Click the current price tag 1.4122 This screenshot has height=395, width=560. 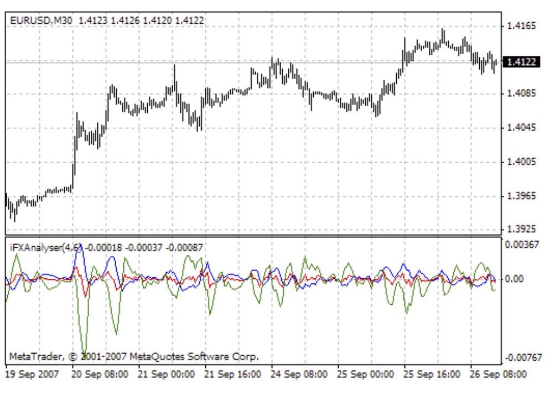coord(521,62)
